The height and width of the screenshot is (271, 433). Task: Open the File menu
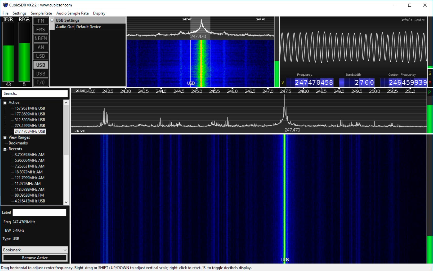[5, 13]
